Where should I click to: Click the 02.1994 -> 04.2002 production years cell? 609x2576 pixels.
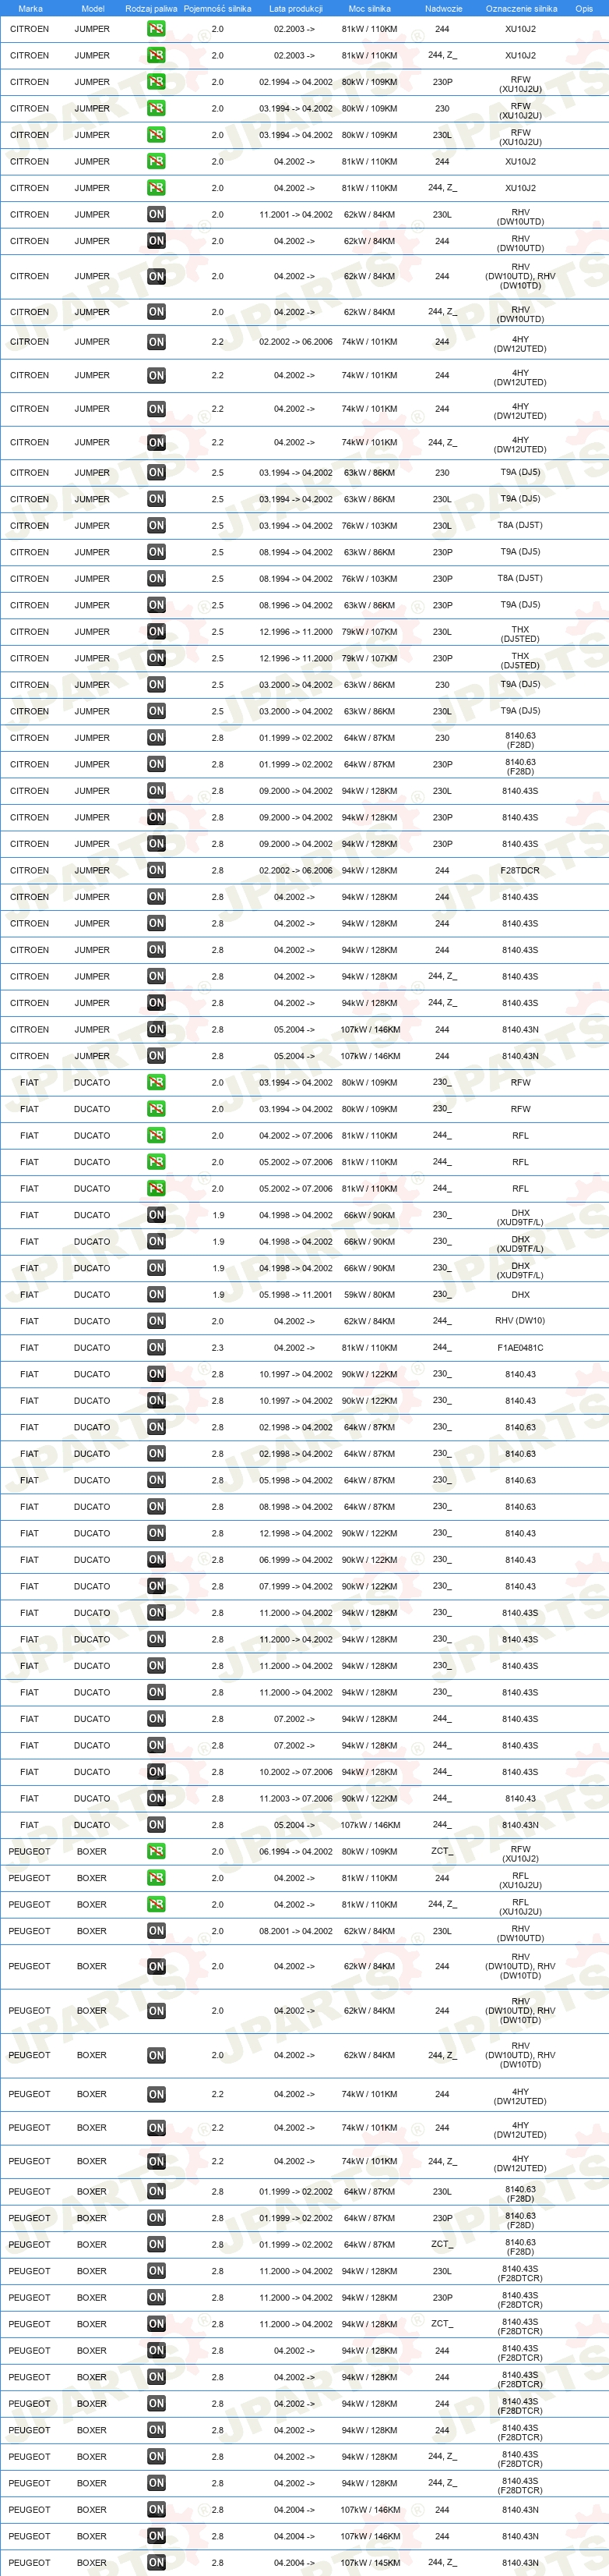click(x=295, y=82)
